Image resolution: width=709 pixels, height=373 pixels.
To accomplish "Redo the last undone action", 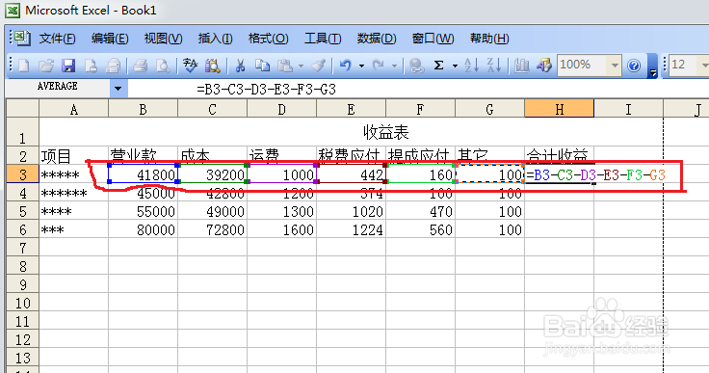I will tap(379, 67).
